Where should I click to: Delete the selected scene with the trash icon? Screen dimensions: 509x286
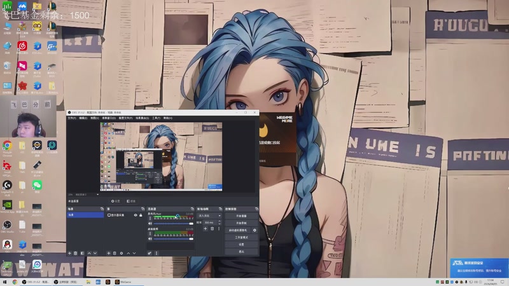click(75, 253)
